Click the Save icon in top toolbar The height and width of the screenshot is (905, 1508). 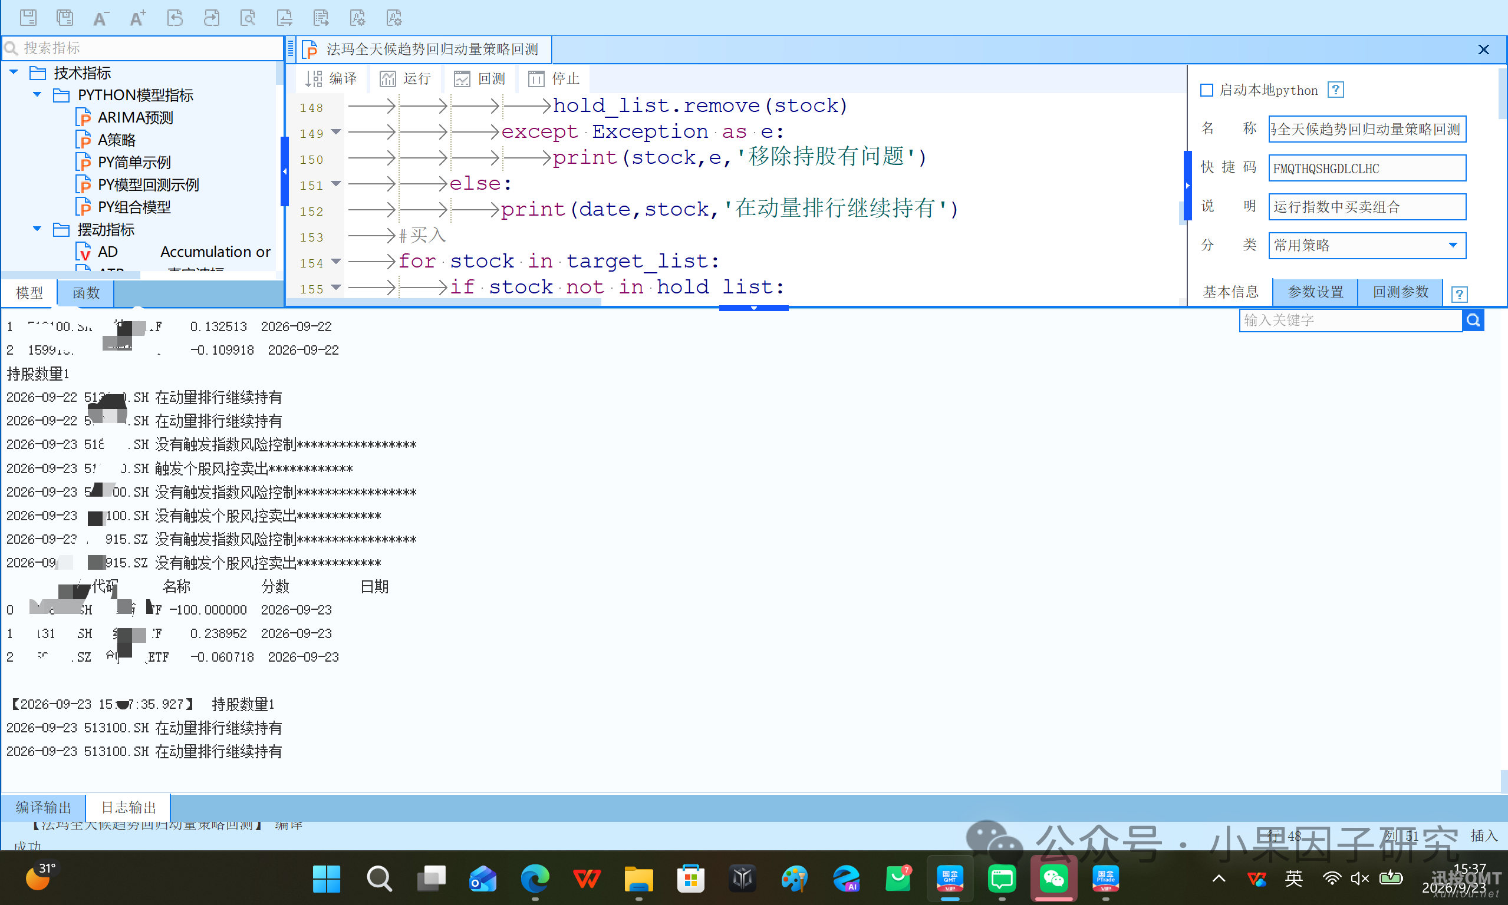pyautogui.click(x=28, y=18)
